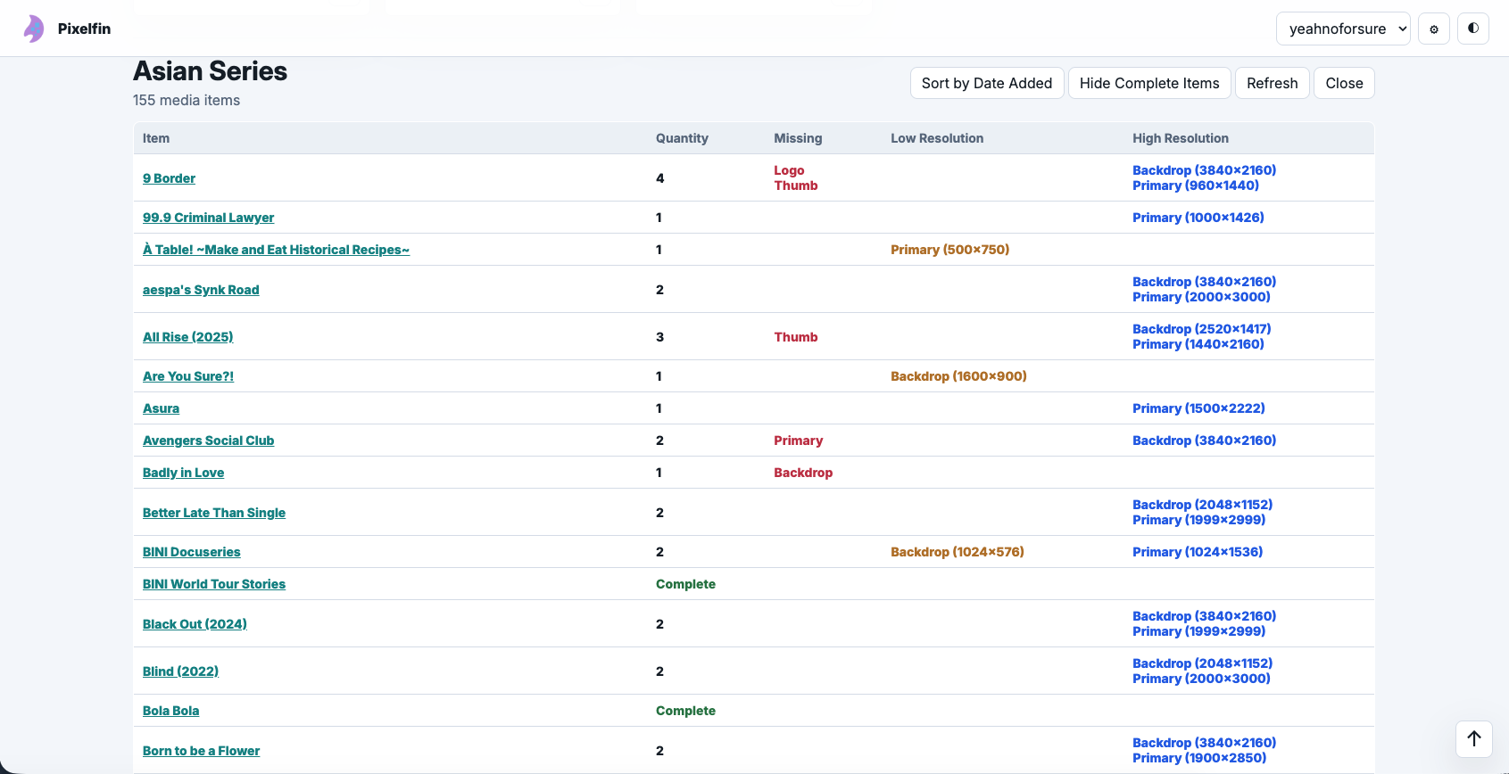Click the Pixelfin brand name

(x=84, y=29)
